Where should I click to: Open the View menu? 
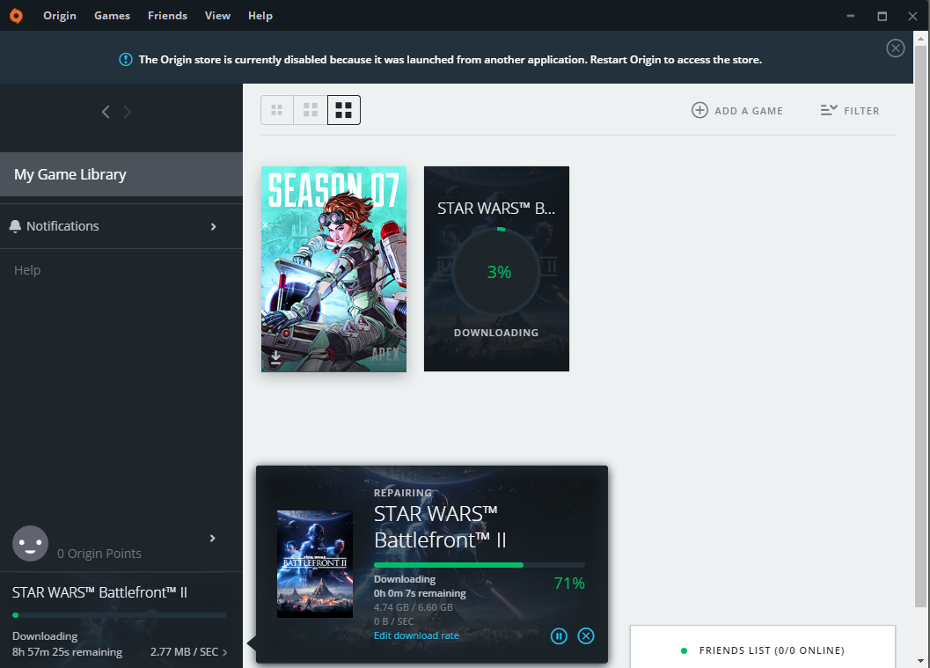(x=217, y=16)
